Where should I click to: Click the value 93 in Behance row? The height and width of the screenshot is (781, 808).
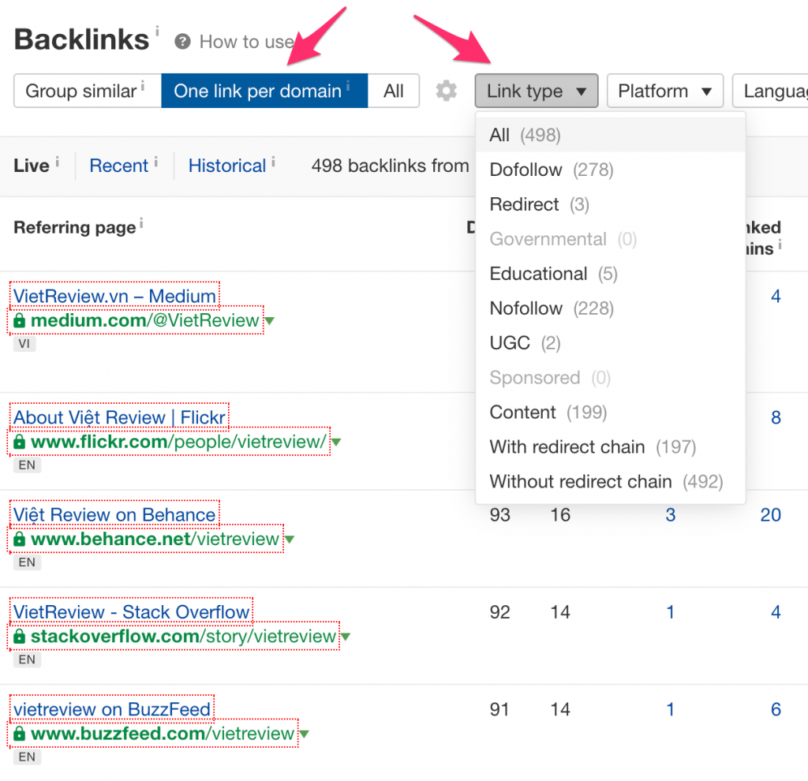pos(499,514)
